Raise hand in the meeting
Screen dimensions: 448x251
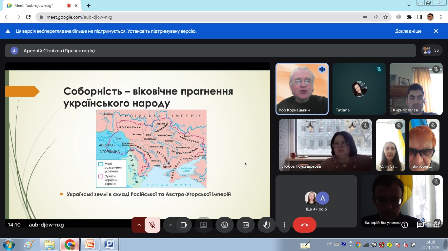tap(266, 225)
